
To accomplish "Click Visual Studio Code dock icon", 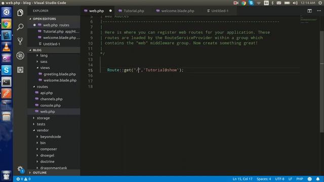I will (7, 35).
